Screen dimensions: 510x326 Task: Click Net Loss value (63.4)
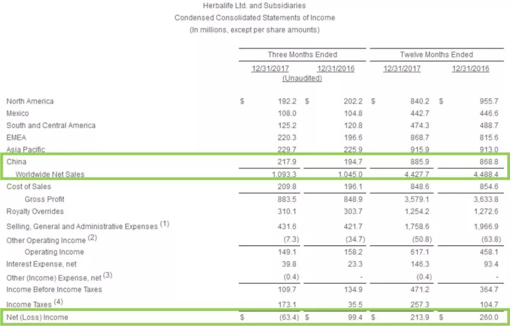[289, 317]
